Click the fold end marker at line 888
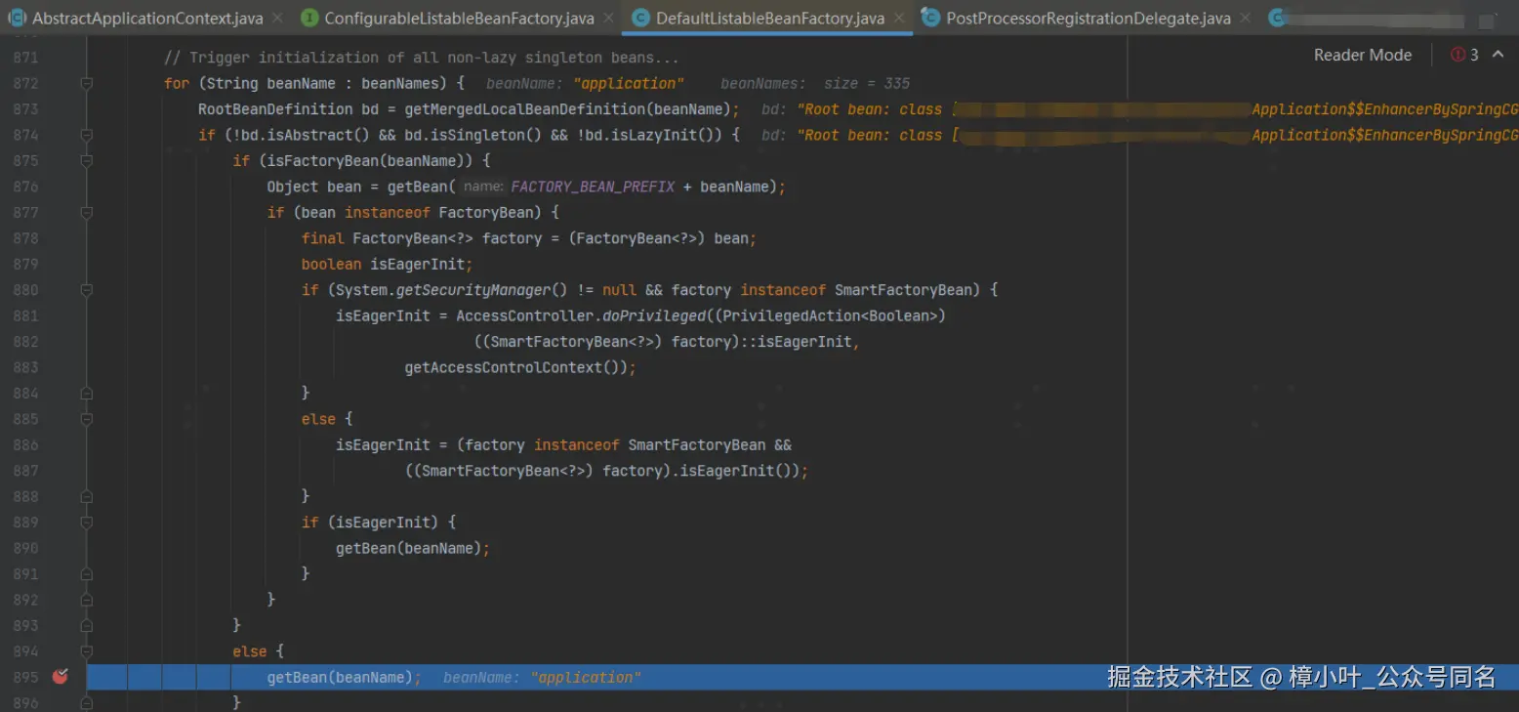Screen dimensions: 1519x712 click(x=86, y=496)
